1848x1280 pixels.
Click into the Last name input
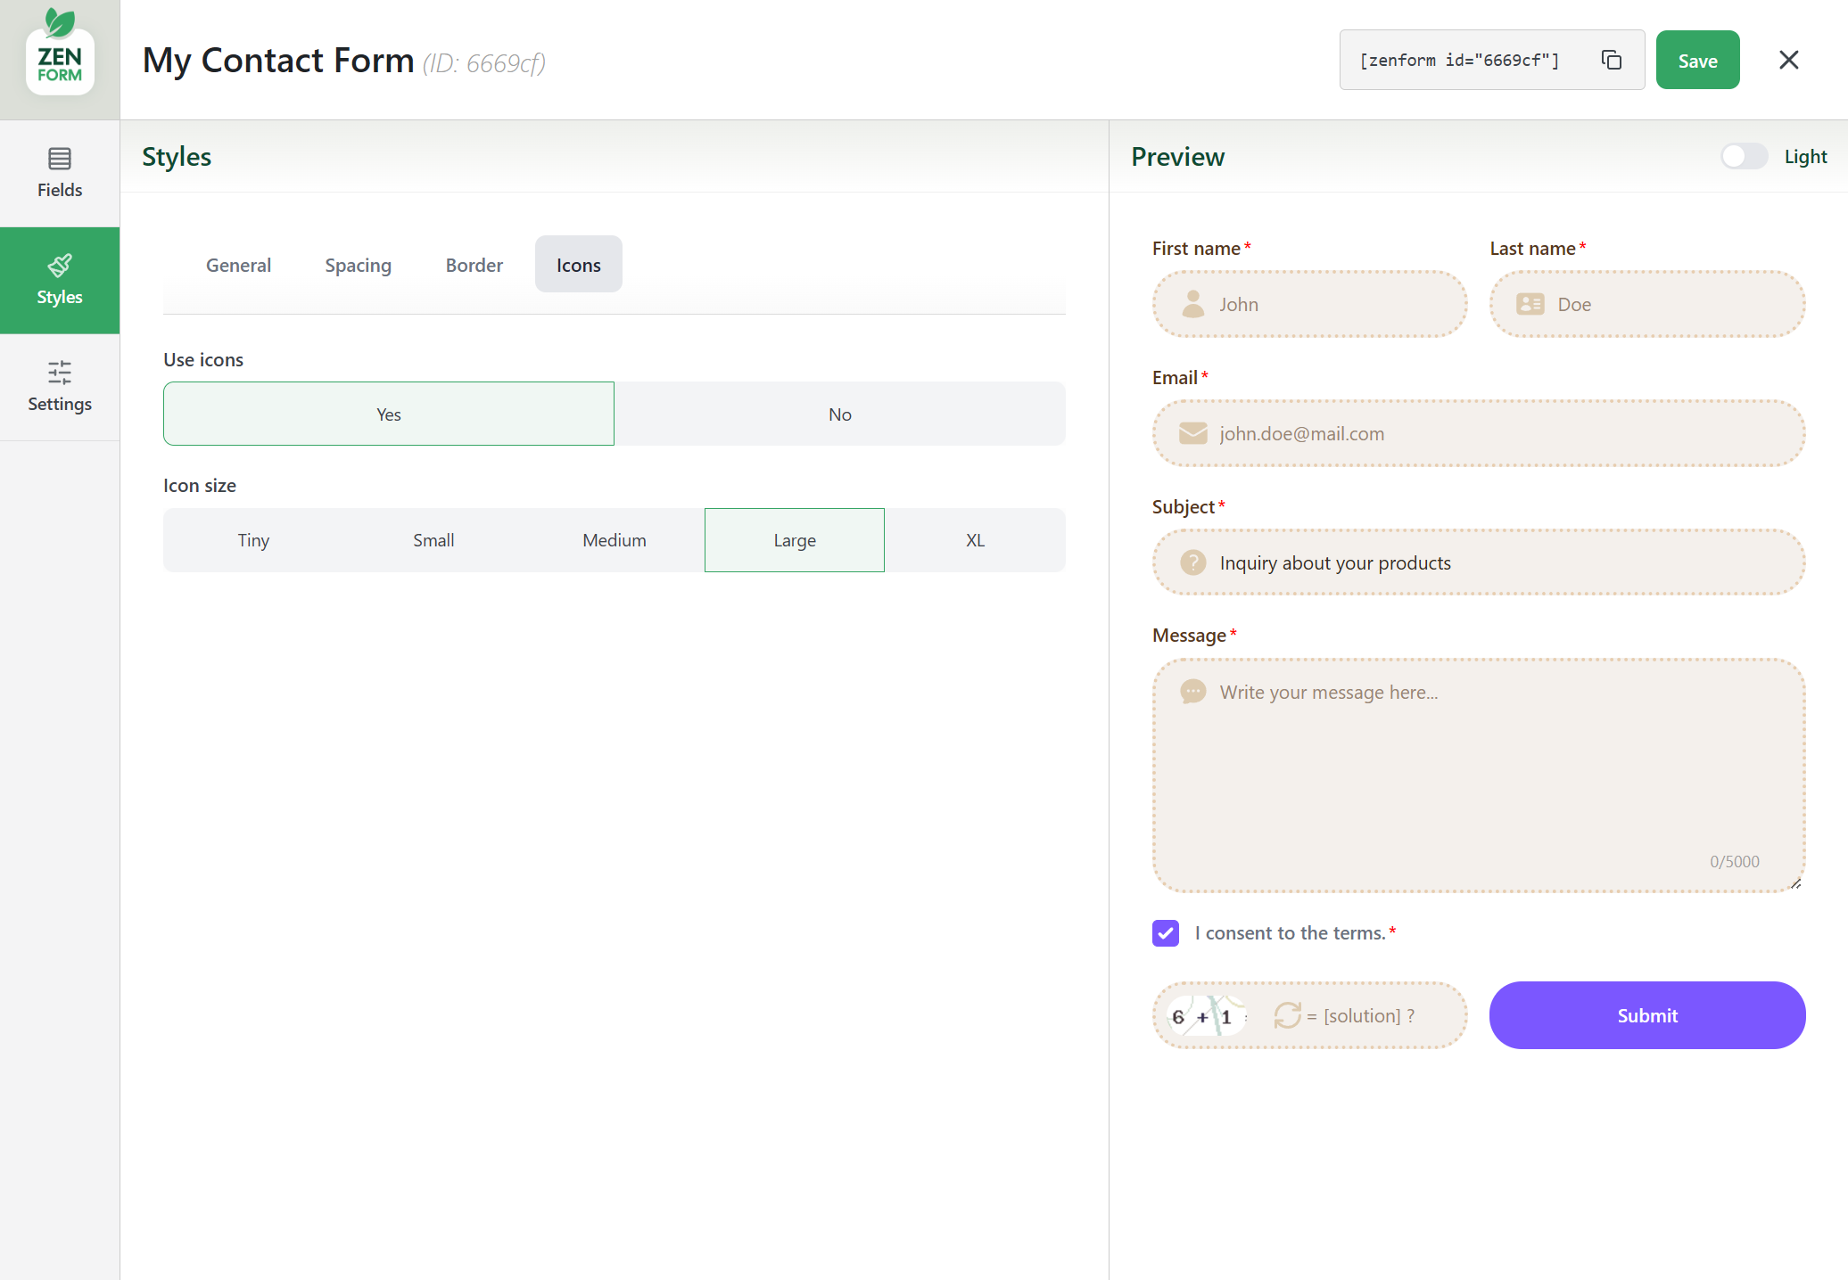[x=1647, y=304]
